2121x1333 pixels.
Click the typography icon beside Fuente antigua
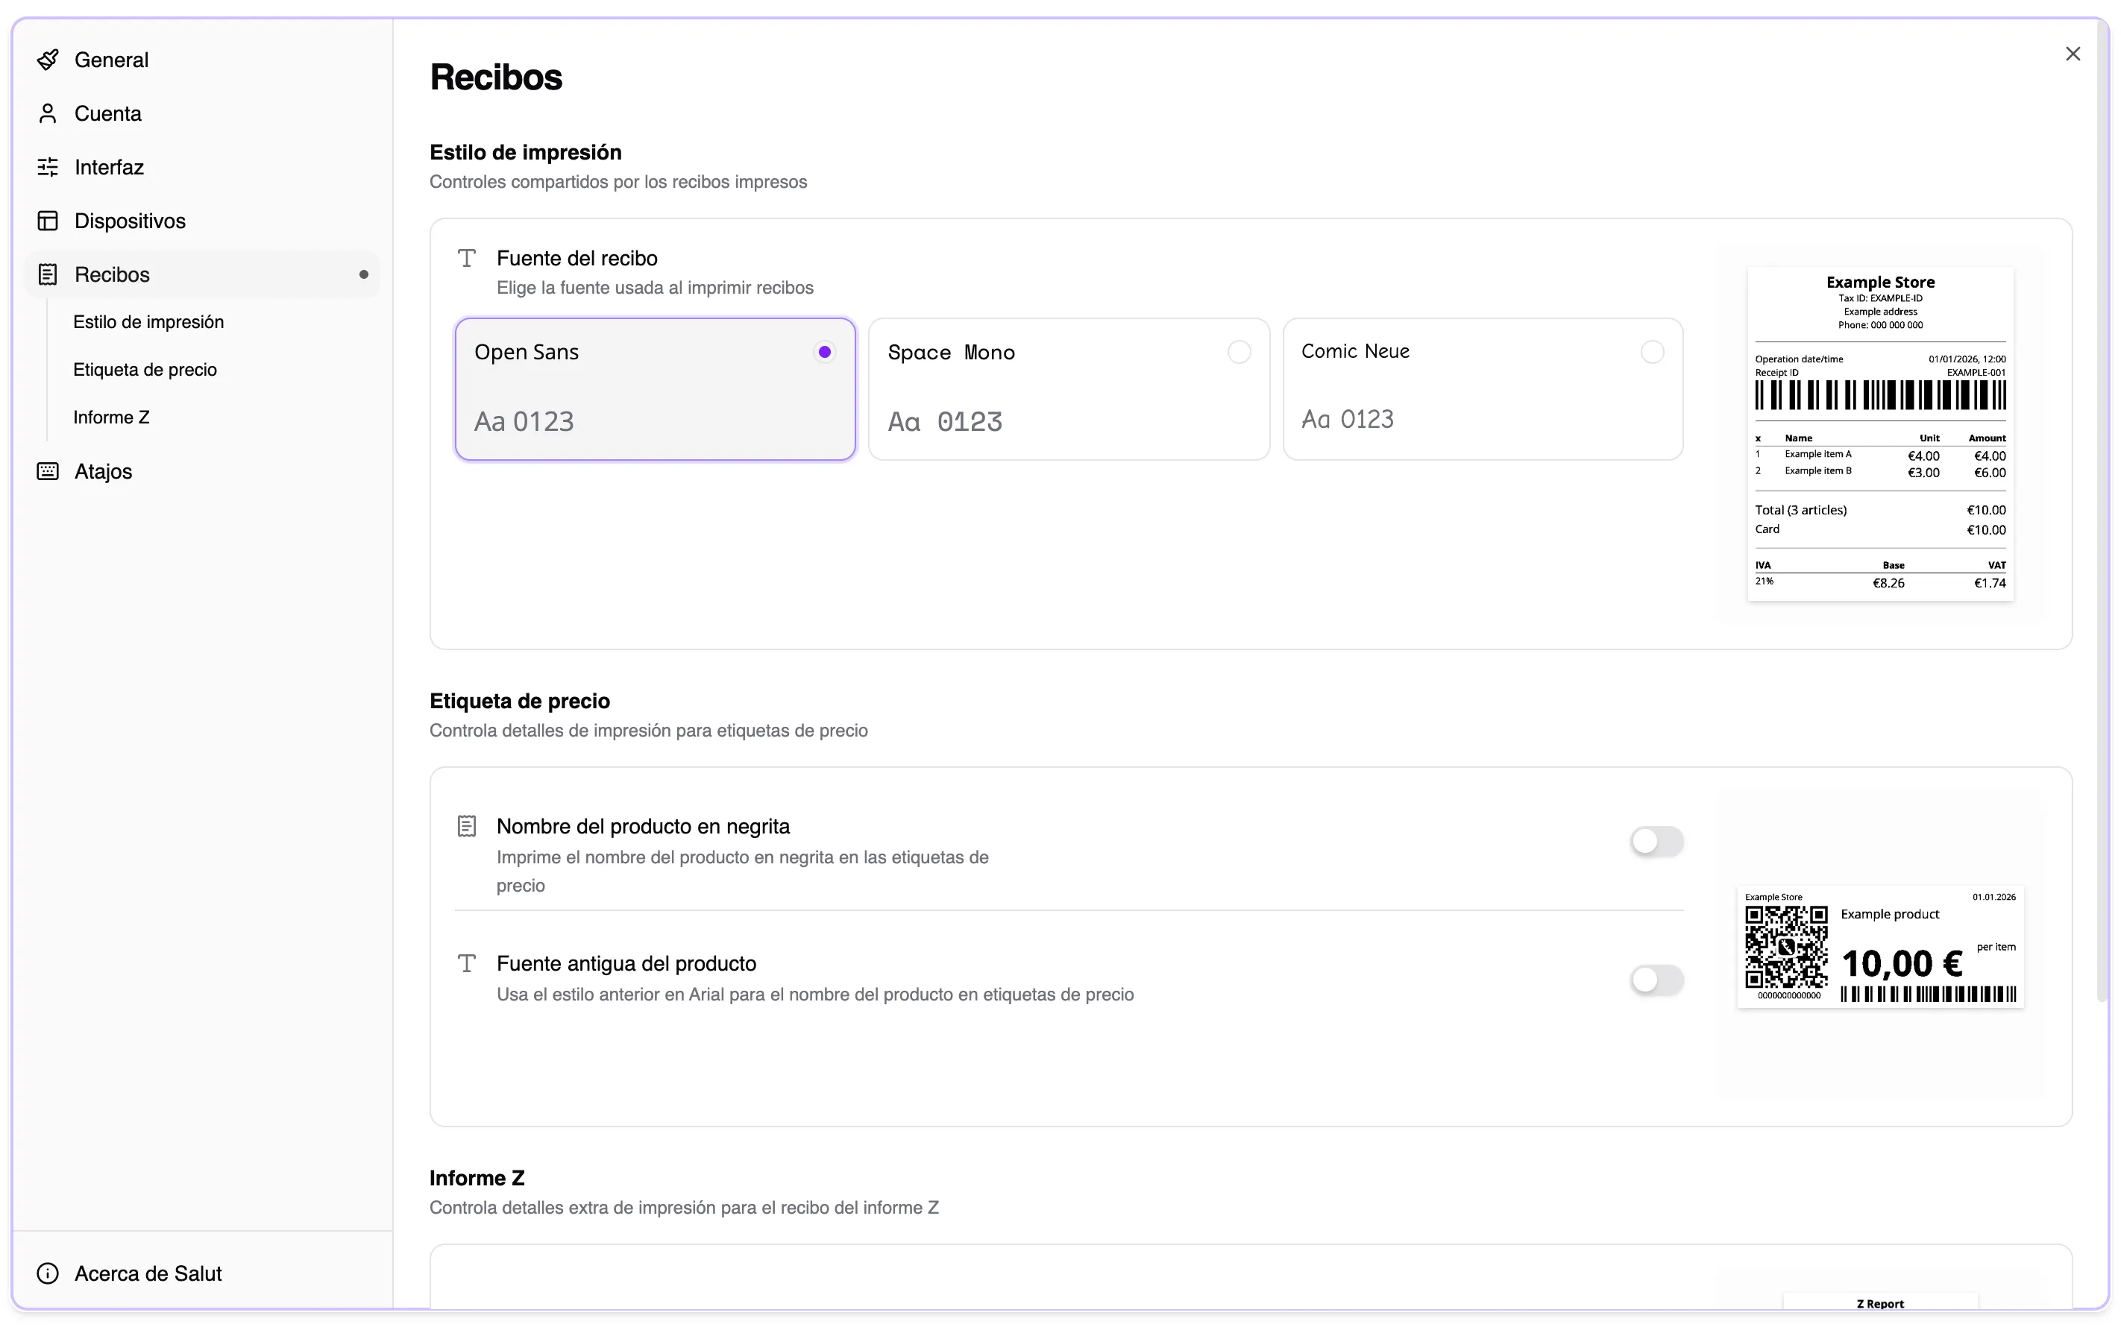[467, 963]
